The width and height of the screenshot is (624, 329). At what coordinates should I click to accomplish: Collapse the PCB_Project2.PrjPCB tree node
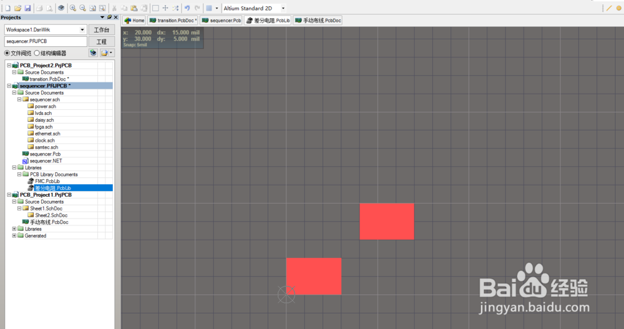[x=9, y=66]
